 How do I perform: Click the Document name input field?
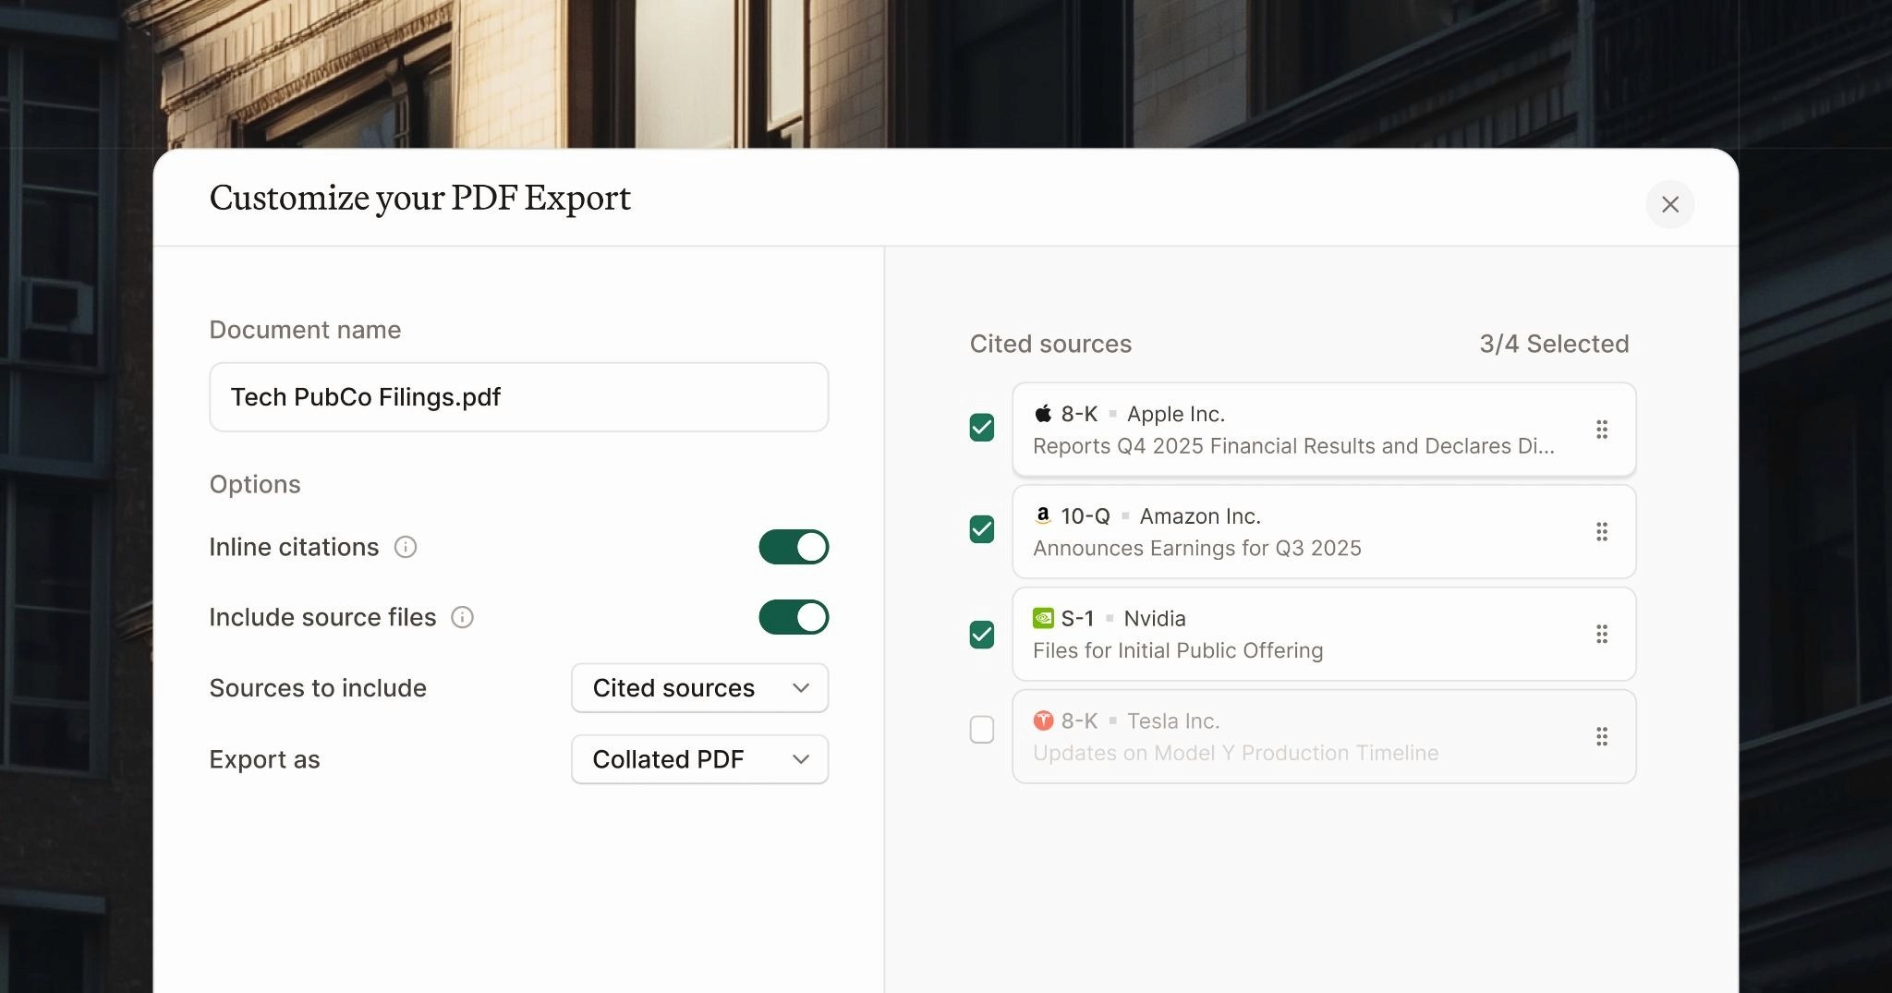pos(518,397)
